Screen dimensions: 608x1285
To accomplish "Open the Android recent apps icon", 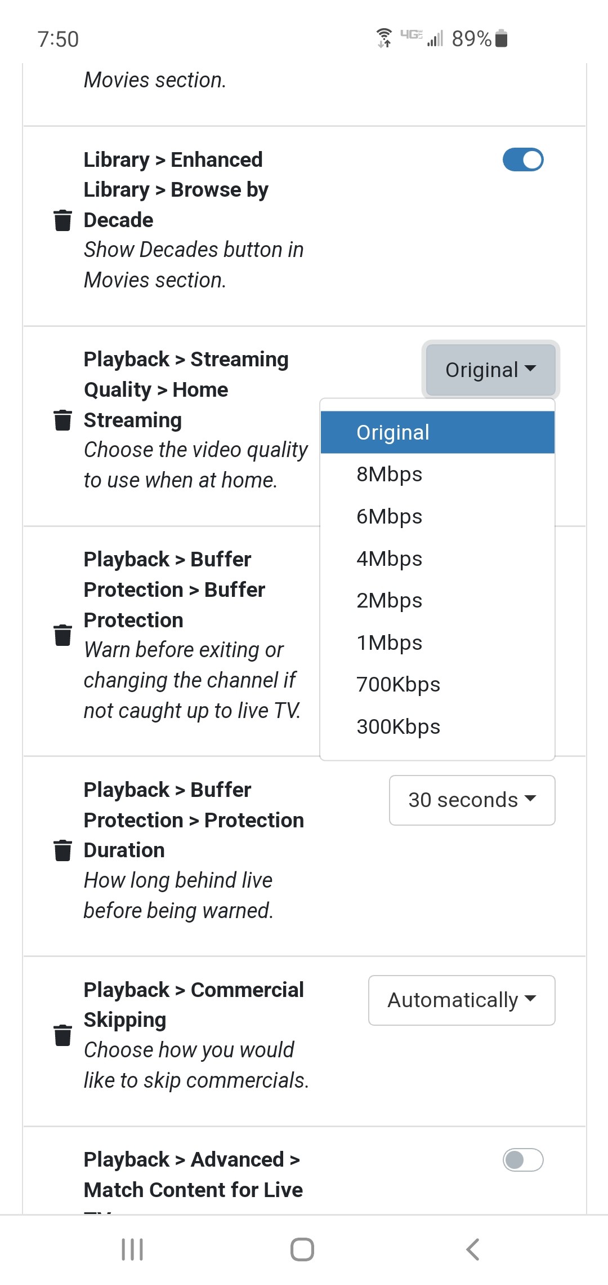I will [x=132, y=1249].
